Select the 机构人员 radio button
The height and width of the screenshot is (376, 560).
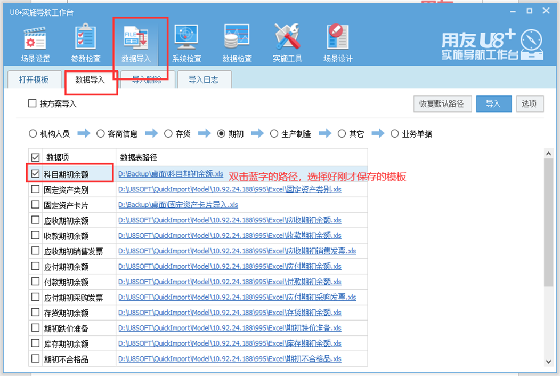33,134
